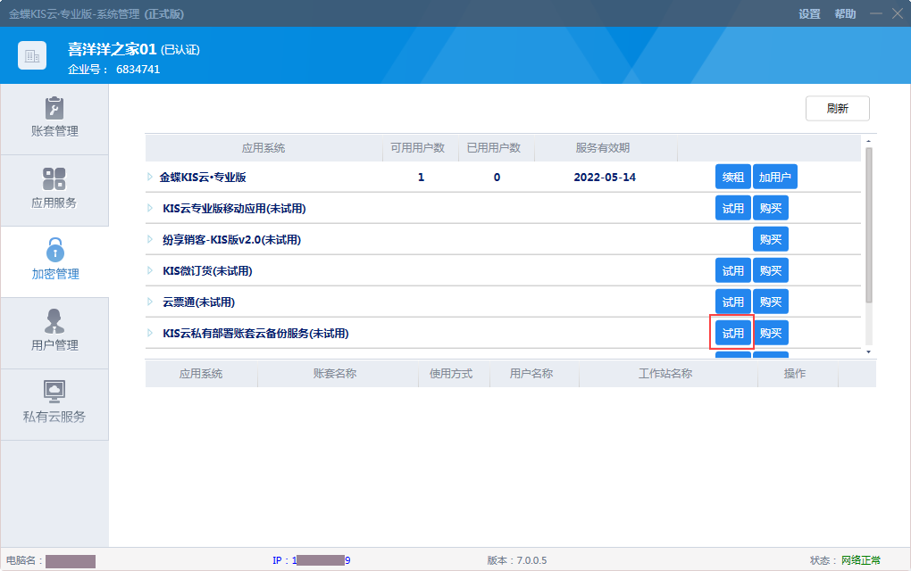
Task: Click 已用用户数 column header
Action: click(x=494, y=148)
